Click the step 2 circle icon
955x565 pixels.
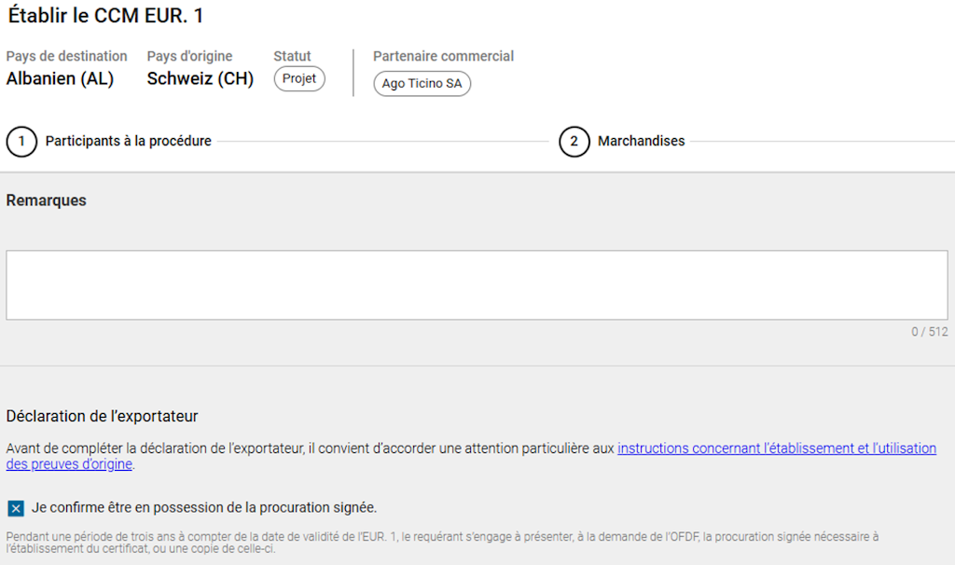[x=574, y=142]
